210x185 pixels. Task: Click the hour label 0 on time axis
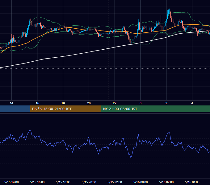[x=141, y=103]
